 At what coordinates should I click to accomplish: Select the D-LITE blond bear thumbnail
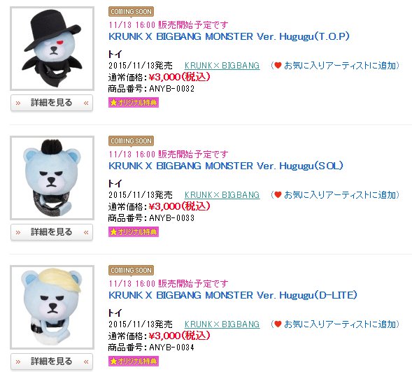coord(52,307)
